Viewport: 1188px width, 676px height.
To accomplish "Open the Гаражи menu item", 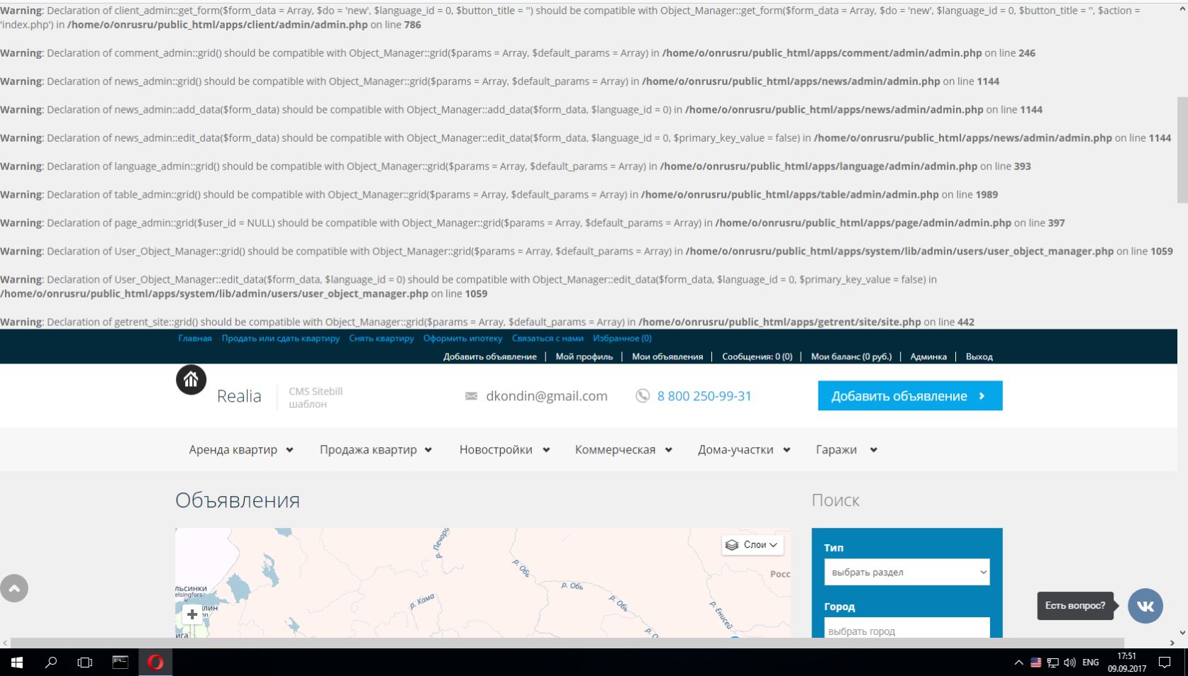I will coord(845,450).
